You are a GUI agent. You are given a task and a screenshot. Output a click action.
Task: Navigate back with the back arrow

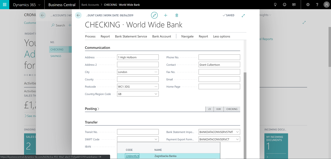78,15
